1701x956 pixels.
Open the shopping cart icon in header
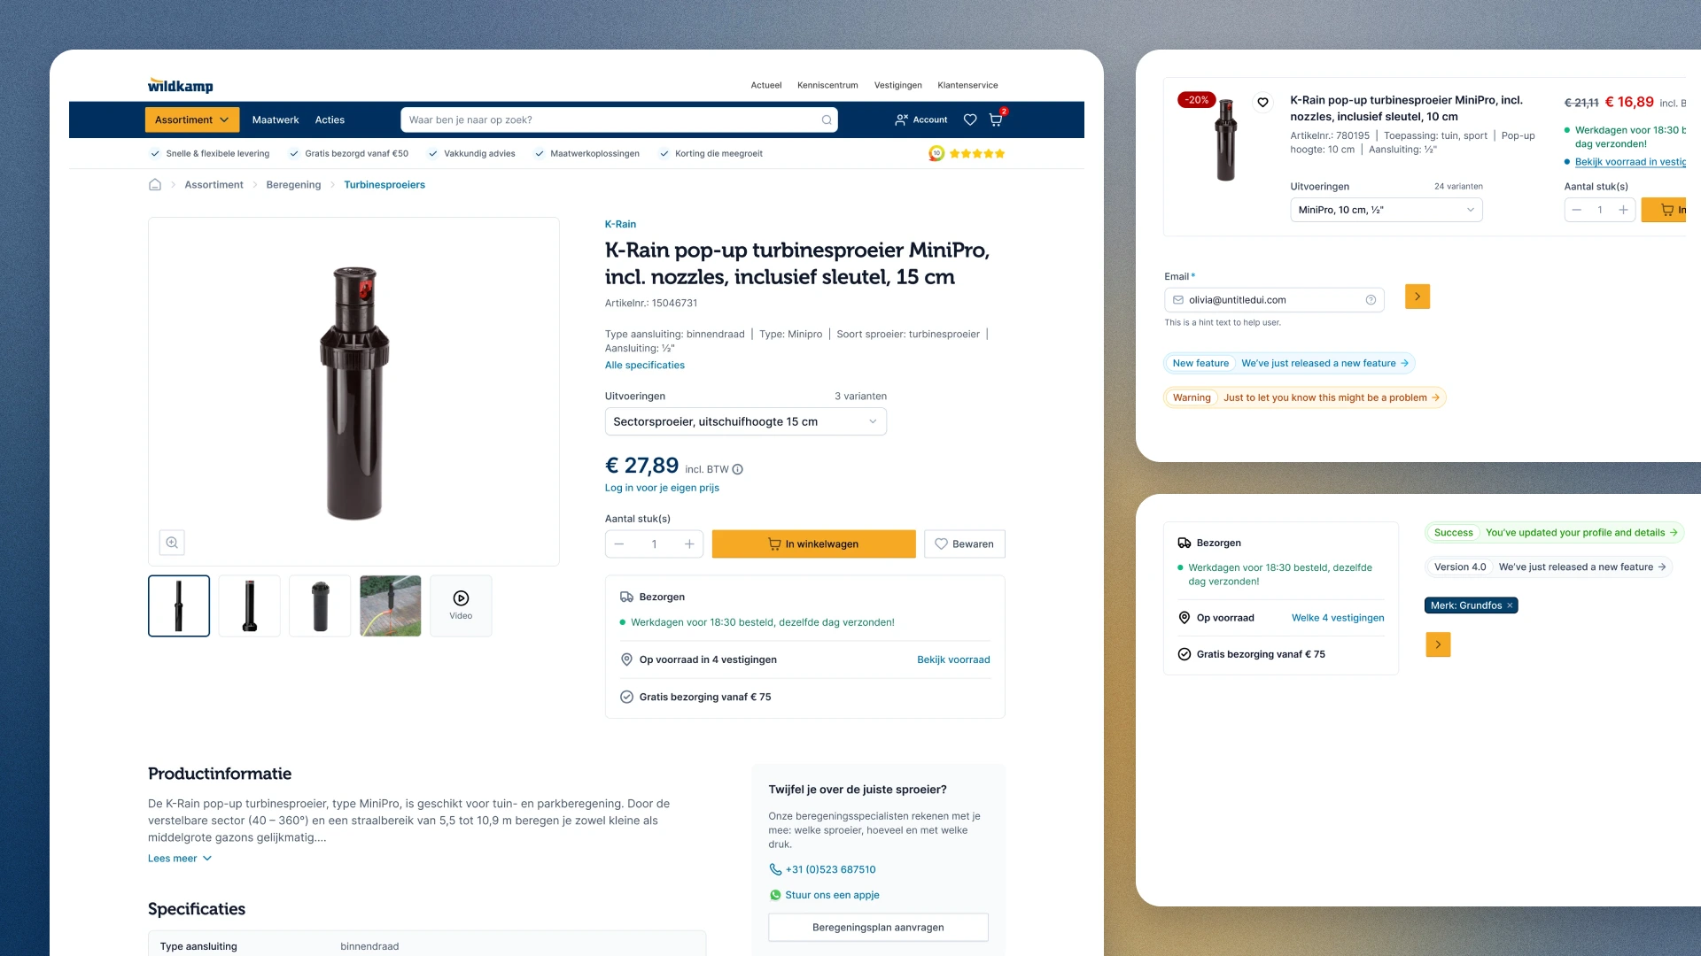pyautogui.click(x=996, y=119)
